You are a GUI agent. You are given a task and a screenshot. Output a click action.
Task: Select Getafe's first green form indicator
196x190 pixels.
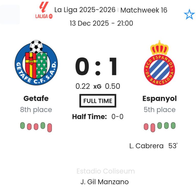[x=22, y=126]
